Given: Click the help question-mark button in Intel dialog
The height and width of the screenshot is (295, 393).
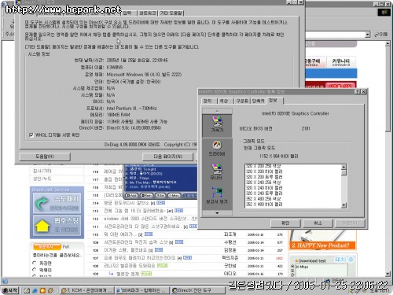Looking at the screenshot, I should [358, 91].
